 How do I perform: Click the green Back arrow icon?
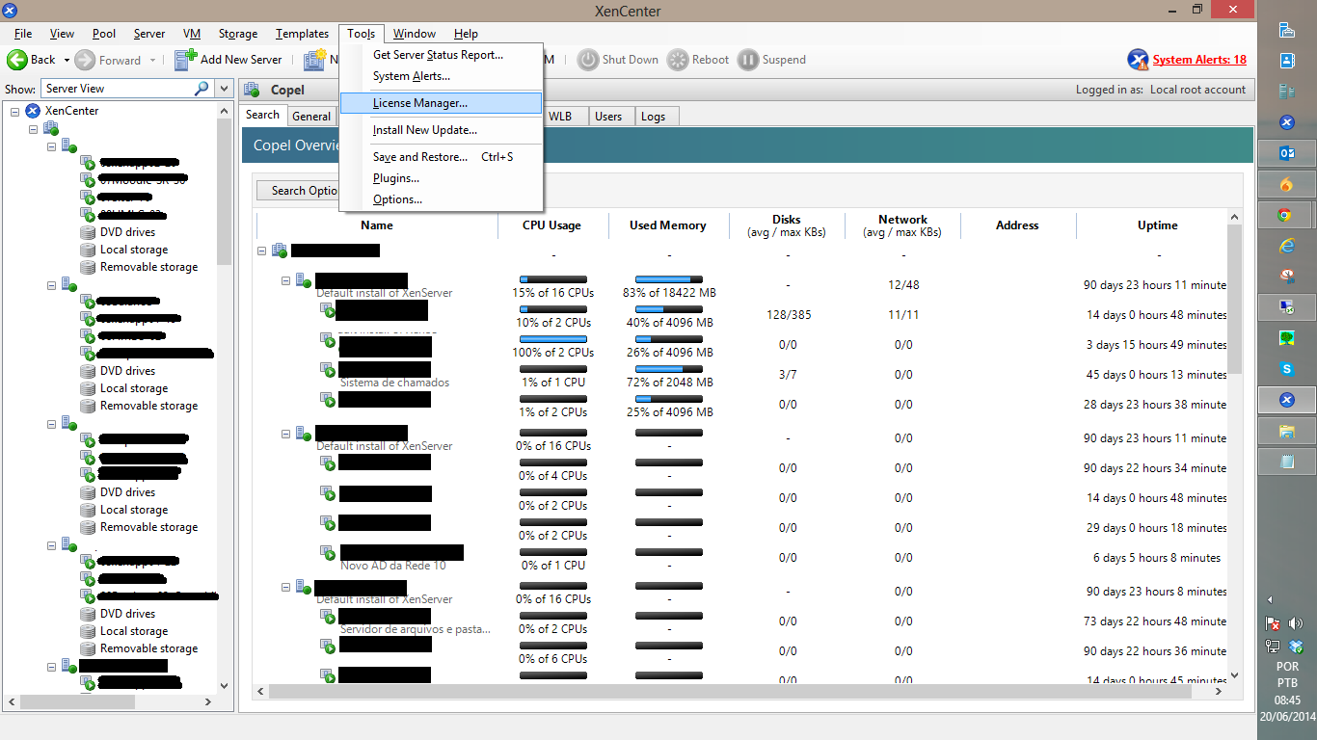pyautogui.click(x=17, y=60)
